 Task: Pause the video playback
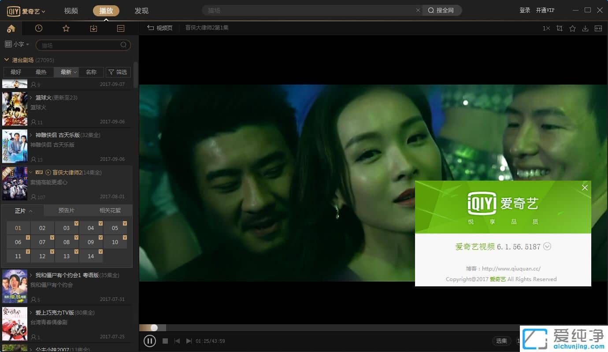pos(150,341)
